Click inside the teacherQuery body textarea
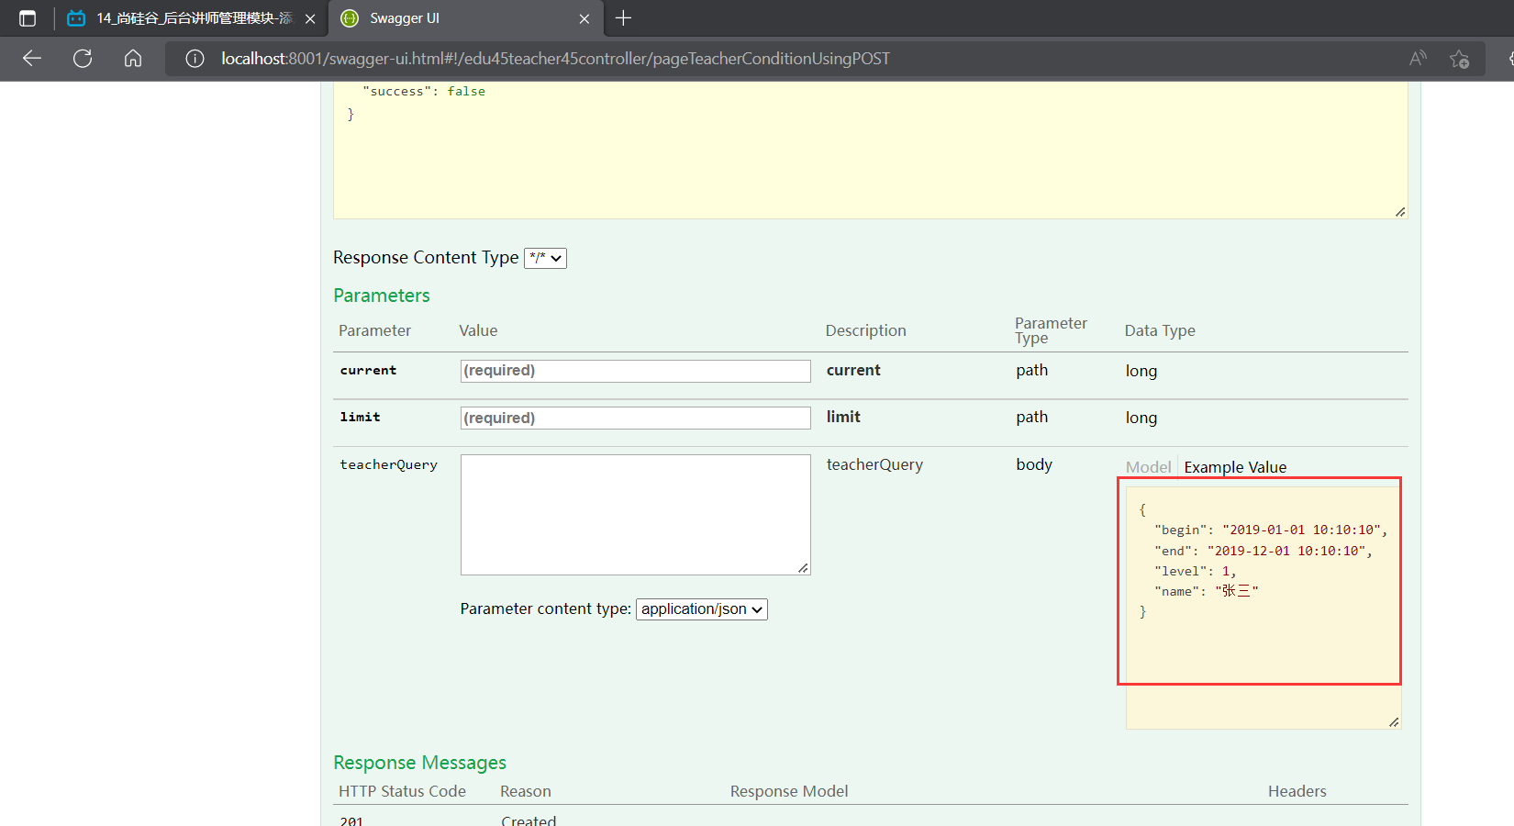 (x=635, y=514)
